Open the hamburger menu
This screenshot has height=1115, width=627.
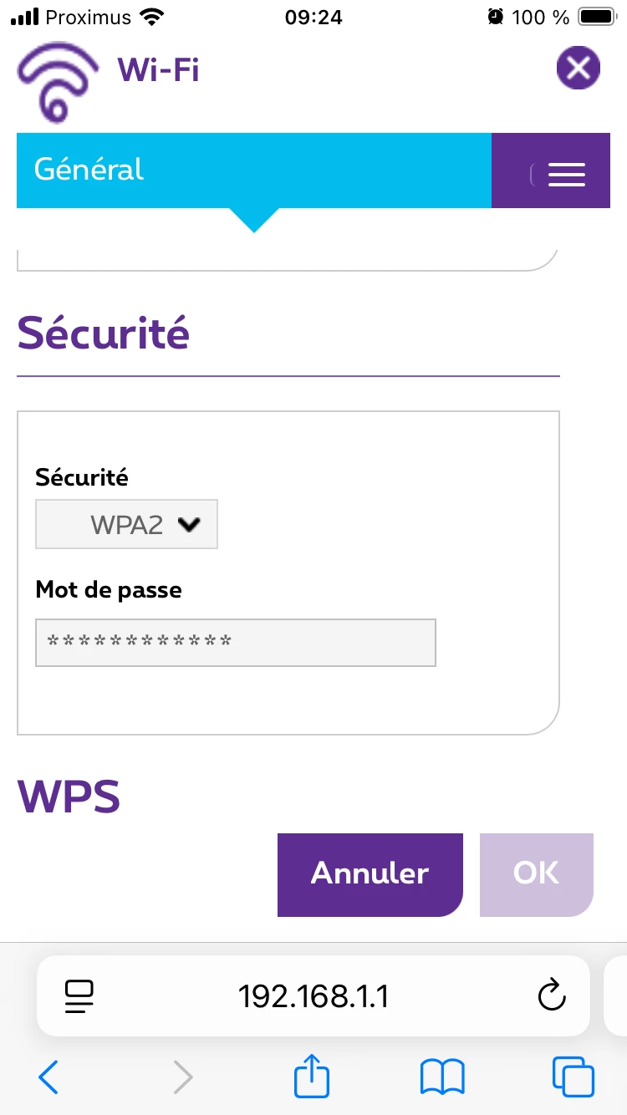[566, 172]
